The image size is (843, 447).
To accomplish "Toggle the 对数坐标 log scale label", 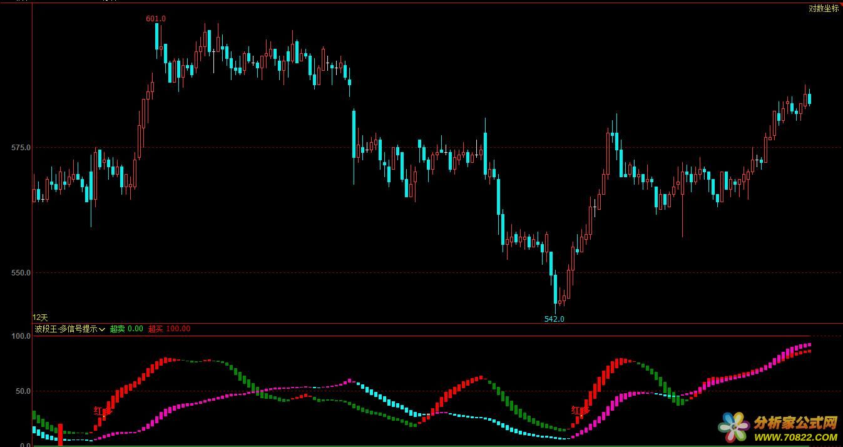I will (x=824, y=9).
